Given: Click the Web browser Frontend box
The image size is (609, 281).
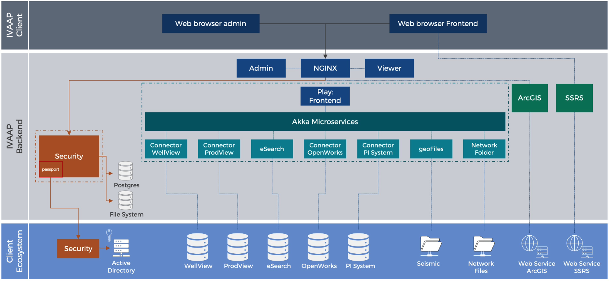Looking at the screenshot, I should coord(438,23).
